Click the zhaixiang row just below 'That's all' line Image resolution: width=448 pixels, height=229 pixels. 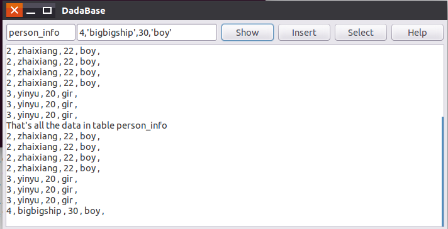click(53, 136)
